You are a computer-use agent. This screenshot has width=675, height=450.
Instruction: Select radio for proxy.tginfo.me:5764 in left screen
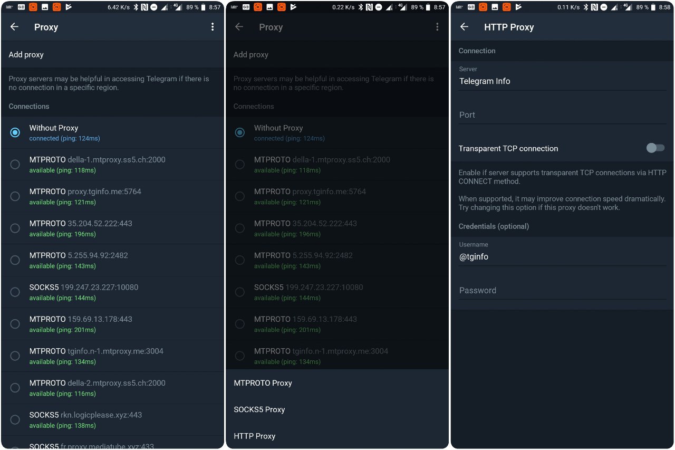pos(15,196)
